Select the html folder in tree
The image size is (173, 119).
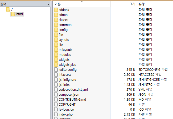[x=19, y=14]
